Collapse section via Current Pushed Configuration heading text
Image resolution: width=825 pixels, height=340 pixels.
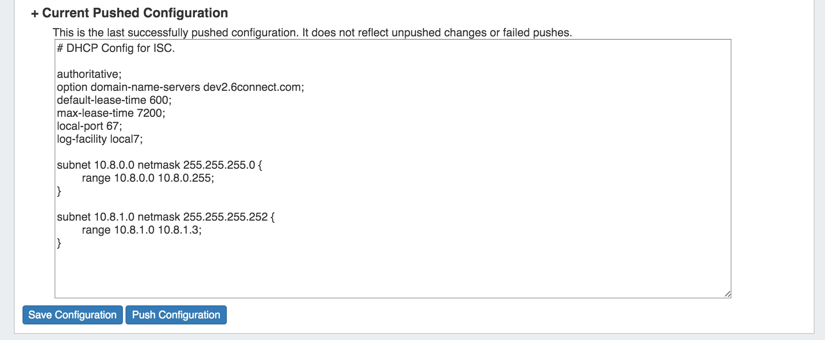pos(135,13)
